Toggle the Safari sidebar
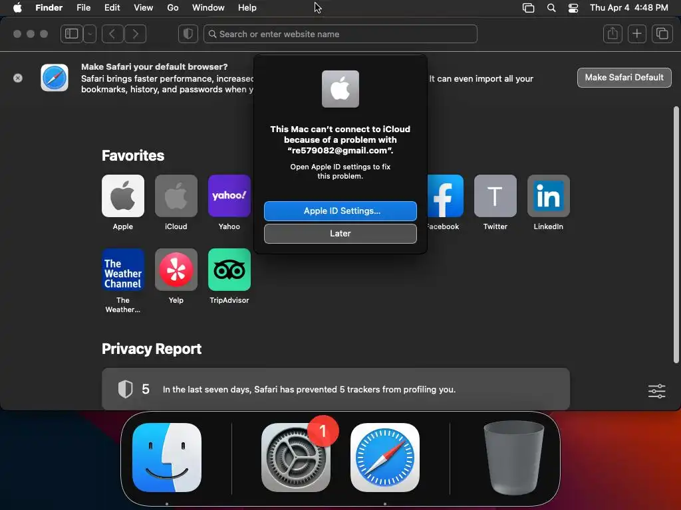Image resolution: width=681 pixels, height=510 pixels. point(72,34)
